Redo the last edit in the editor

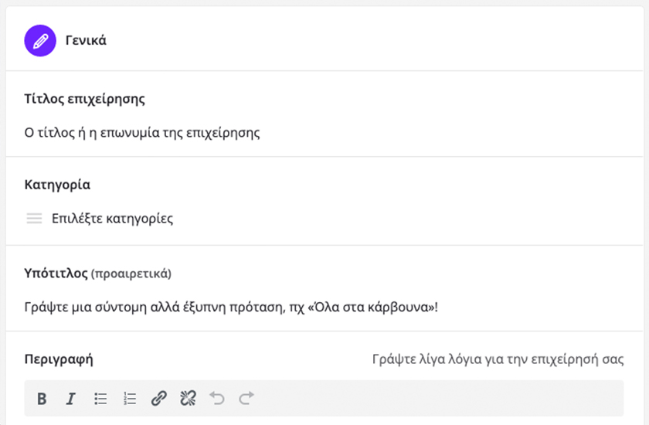[x=246, y=399]
